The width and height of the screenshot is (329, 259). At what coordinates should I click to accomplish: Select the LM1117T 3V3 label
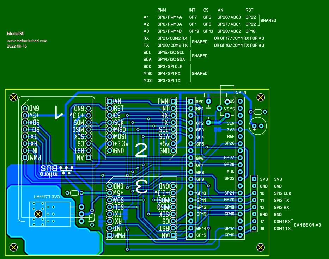coord(47,197)
